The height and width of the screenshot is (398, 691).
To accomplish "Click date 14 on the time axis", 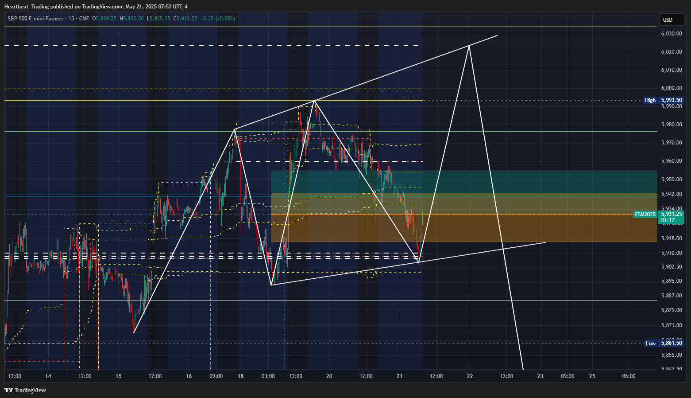I will point(48,376).
